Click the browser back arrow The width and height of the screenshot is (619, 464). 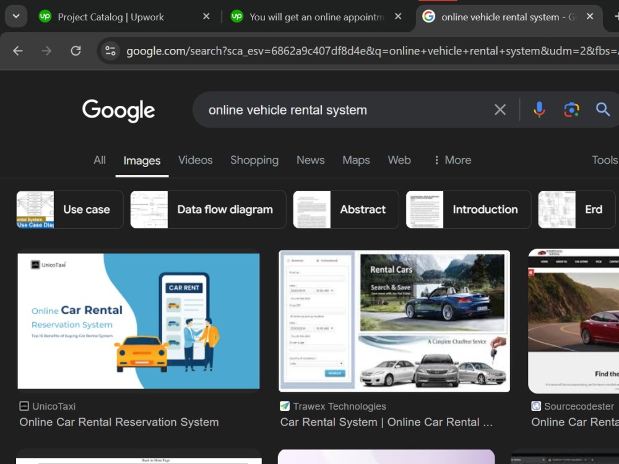[x=18, y=51]
